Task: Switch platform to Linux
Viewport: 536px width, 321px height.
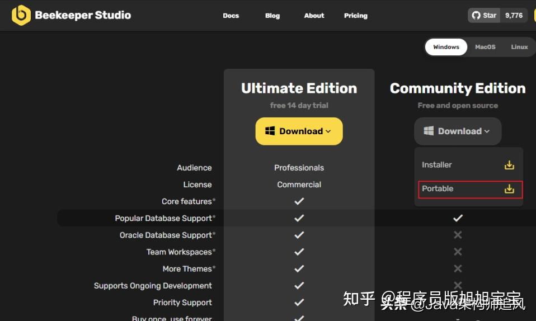Action: pos(519,47)
